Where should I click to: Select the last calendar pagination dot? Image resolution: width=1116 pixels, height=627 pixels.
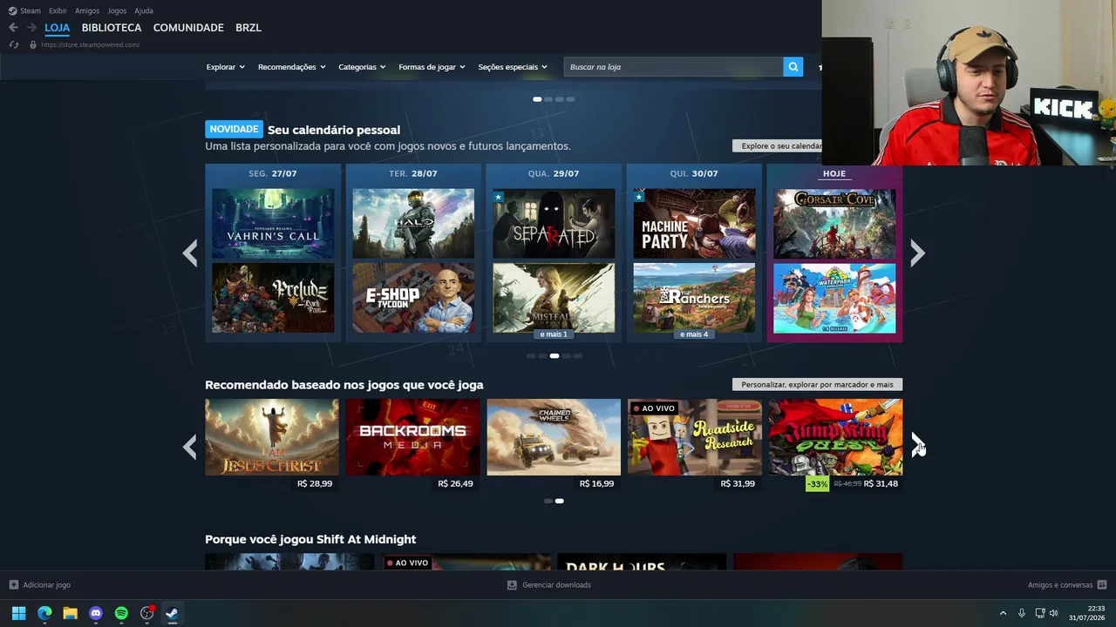(x=577, y=356)
